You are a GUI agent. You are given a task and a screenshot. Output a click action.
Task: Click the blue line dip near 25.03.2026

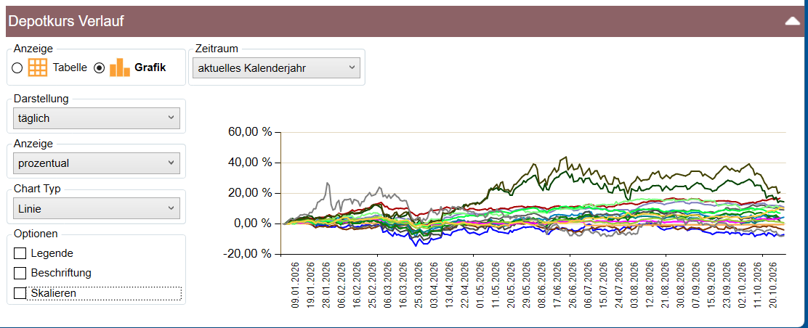416,245
